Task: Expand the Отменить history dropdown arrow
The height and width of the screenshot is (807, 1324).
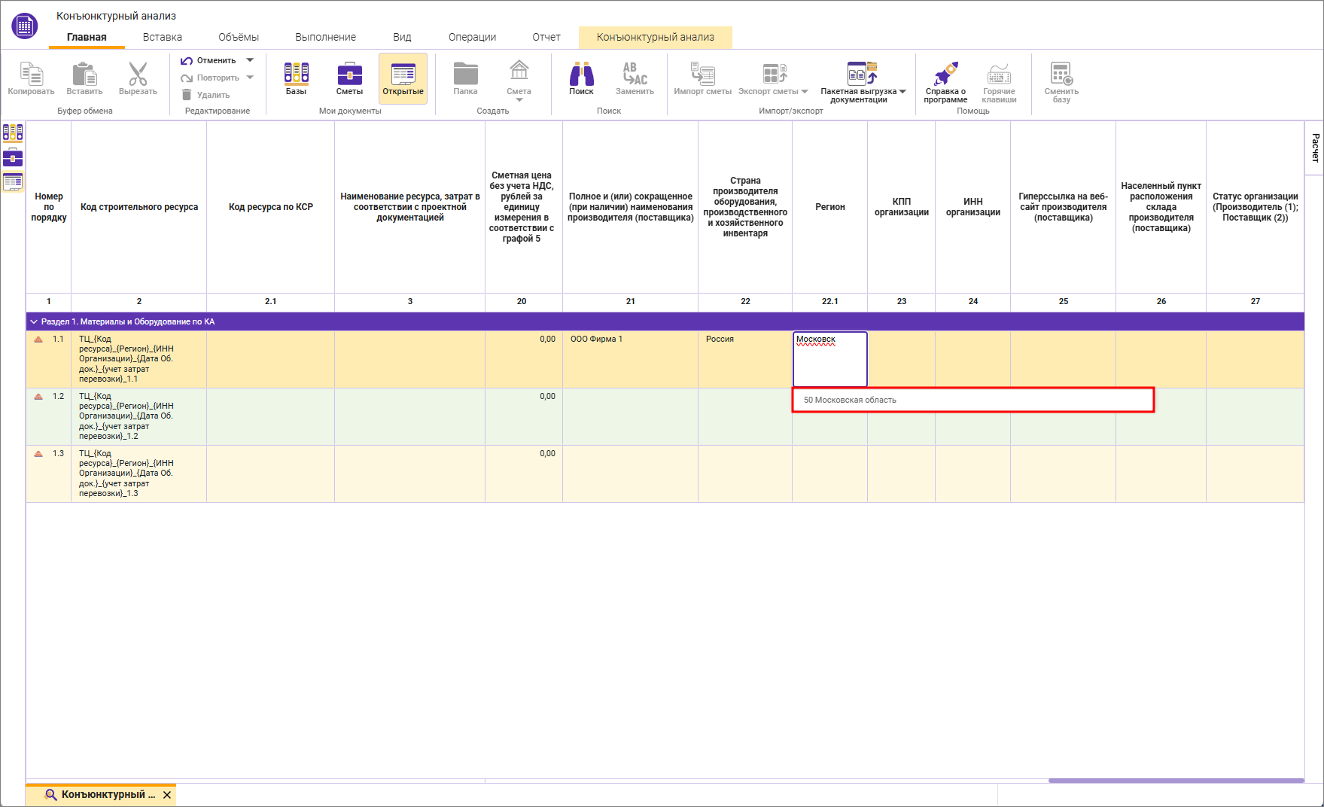Action: tap(250, 60)
